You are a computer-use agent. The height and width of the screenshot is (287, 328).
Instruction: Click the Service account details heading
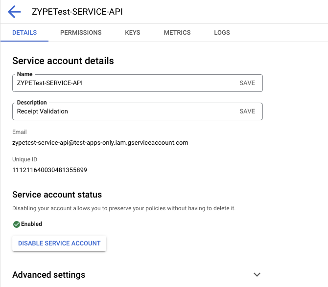(63, 61)
